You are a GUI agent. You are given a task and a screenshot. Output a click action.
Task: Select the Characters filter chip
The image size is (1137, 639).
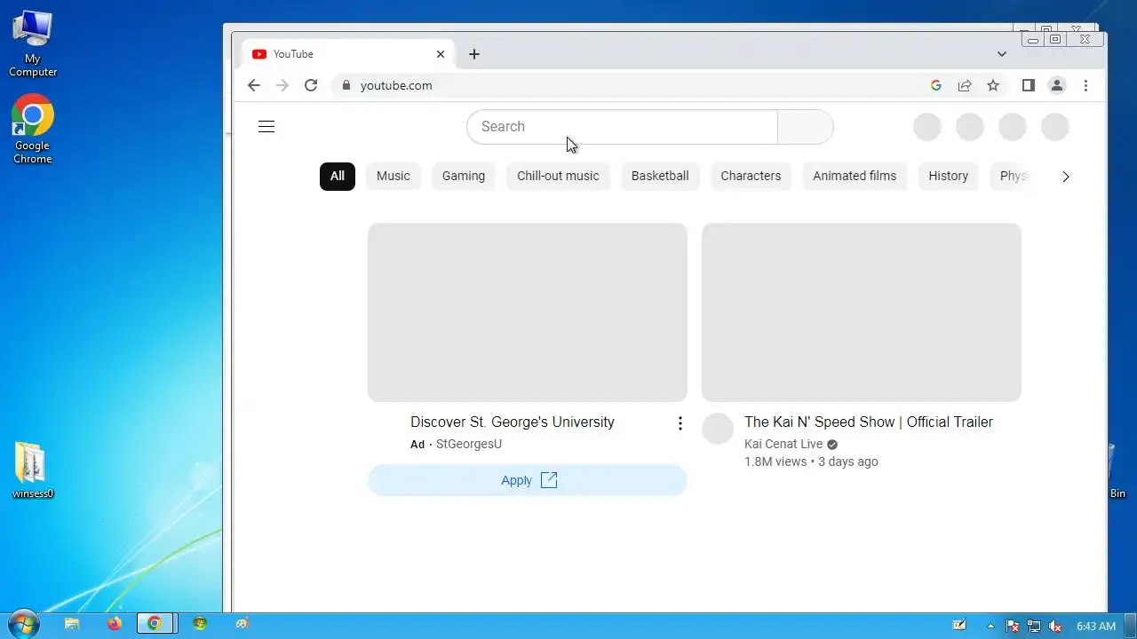click(751, 176)
